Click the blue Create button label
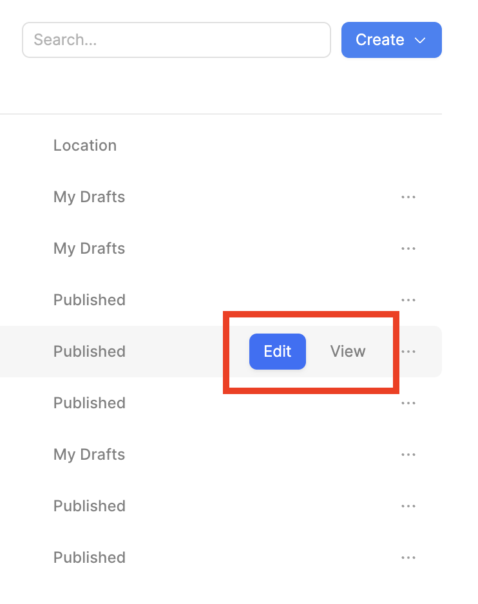478x604 pixels. click(x=379, y=40)
